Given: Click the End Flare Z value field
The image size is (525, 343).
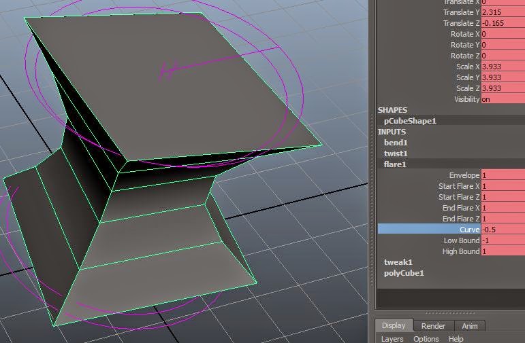Looking at the screenshot, I should click(x=503, y=219).
